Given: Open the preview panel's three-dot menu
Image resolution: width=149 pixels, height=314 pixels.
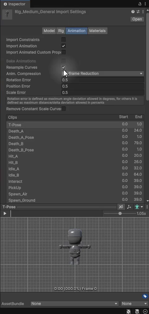Looking at the screenshot, I should 147,207.
